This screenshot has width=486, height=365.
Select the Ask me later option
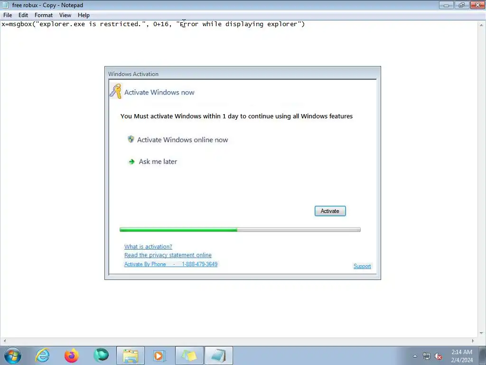[x=158, y=162]
